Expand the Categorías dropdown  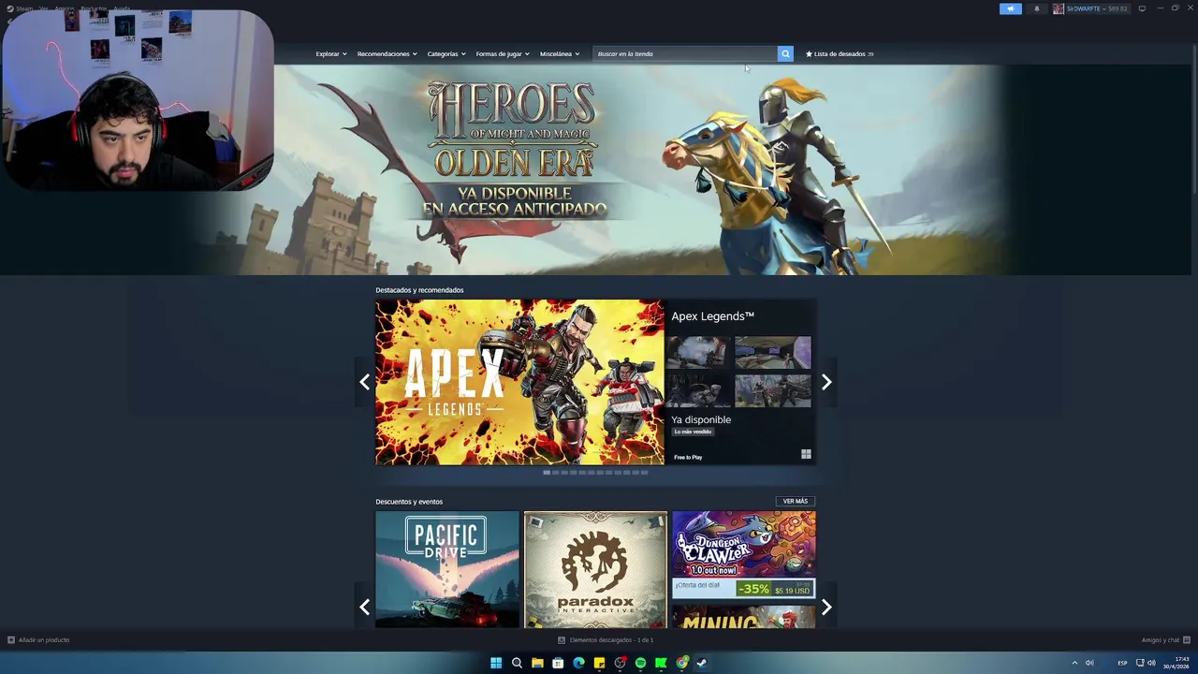coord(446,53)
